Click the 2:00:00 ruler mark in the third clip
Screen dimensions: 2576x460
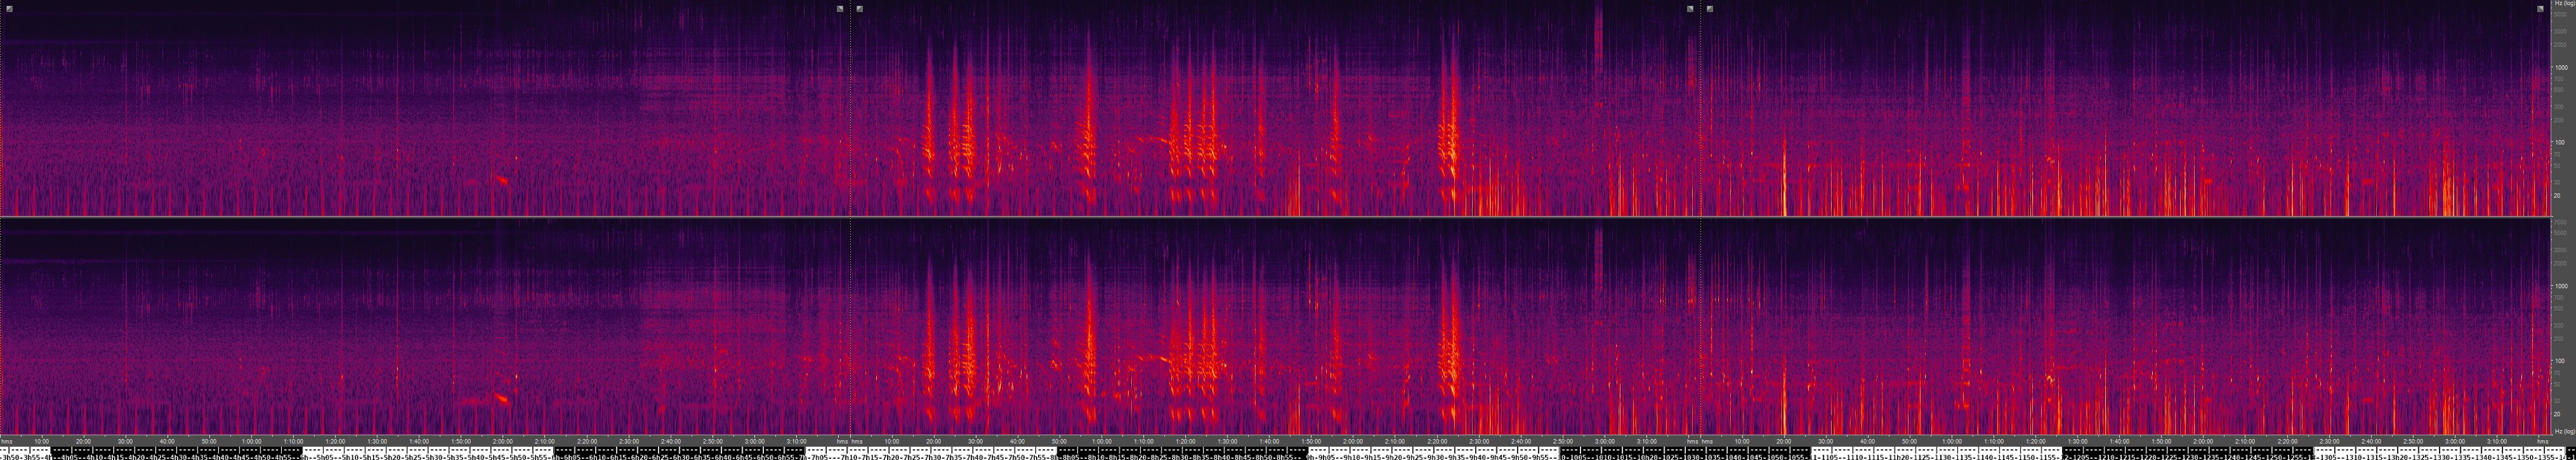[2203, 441]
